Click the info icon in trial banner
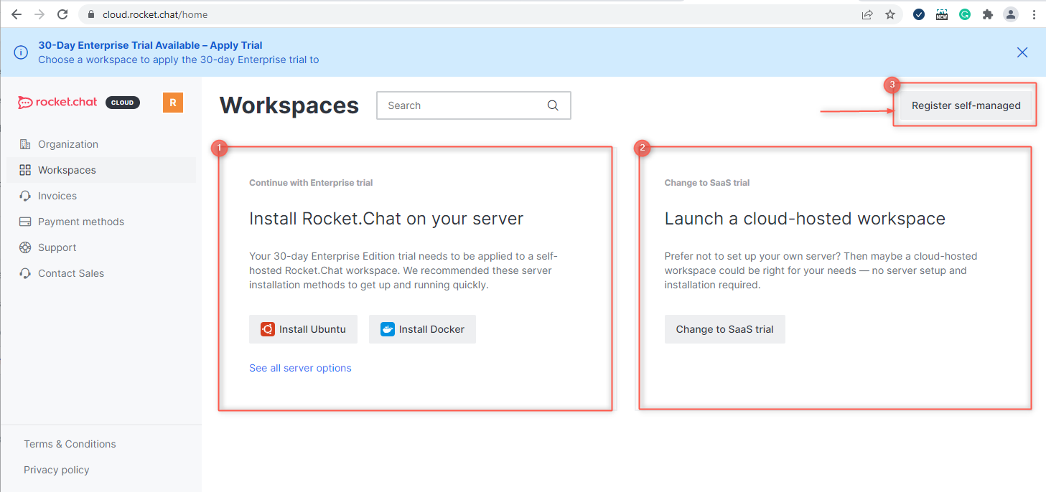The image size is (1046, 492). (x=21, y=52)
